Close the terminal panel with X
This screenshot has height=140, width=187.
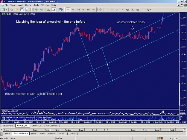click(1, 130)
